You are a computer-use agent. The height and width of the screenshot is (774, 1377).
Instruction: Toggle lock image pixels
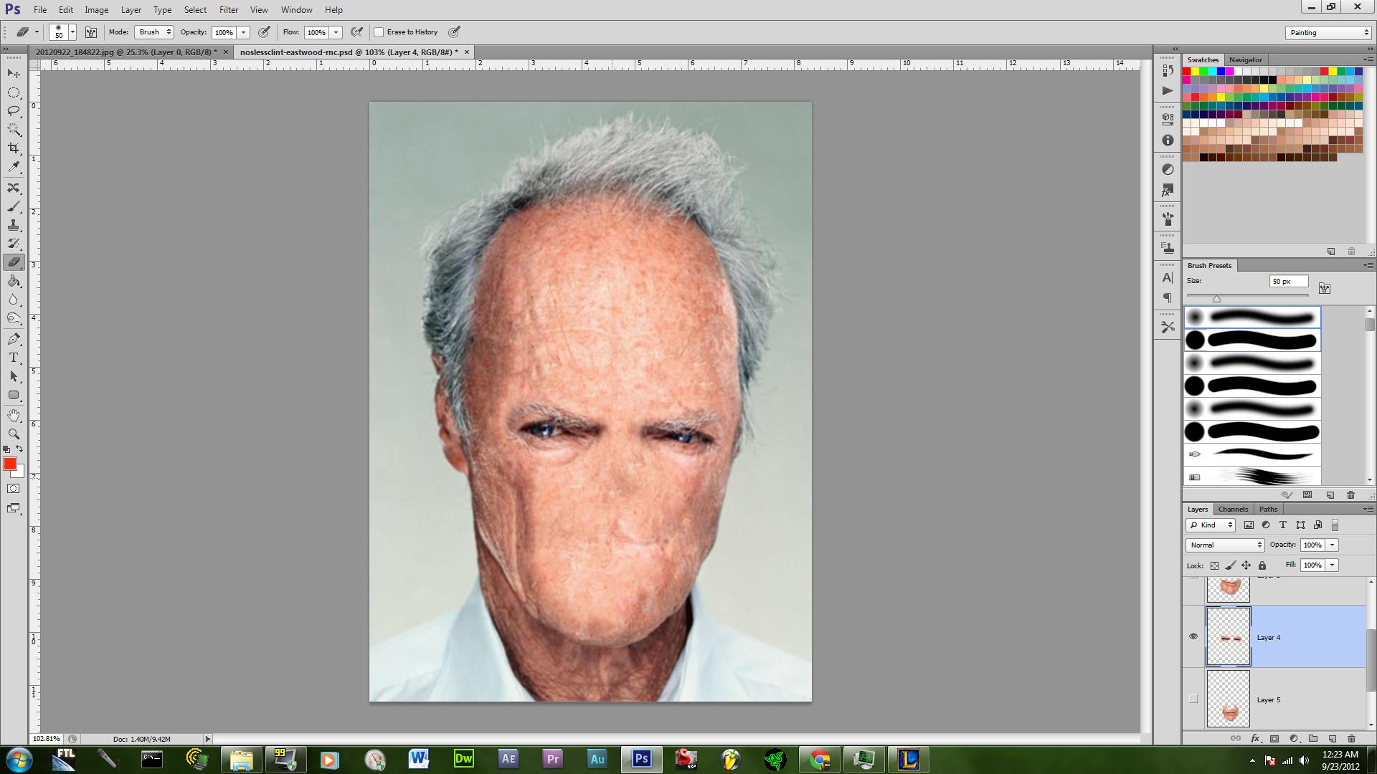point(1230,565)
